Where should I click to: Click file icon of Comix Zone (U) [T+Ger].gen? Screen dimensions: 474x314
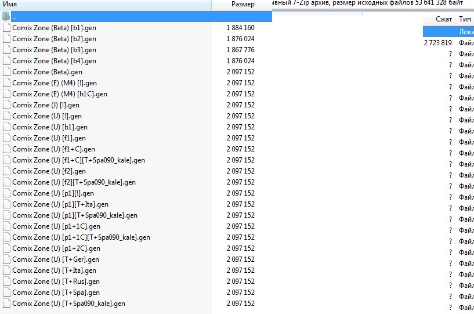pyautogui.click(x=6, y=259)
